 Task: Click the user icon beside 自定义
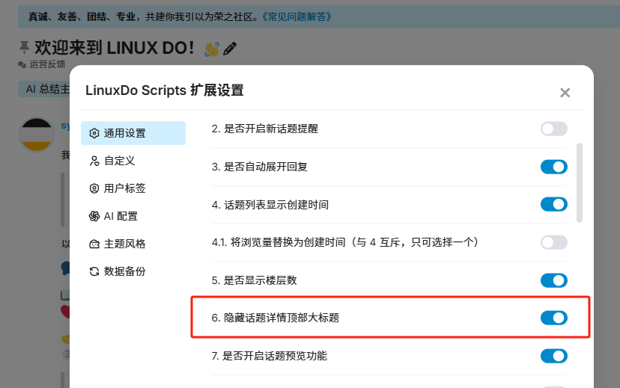pyautogui.click(x=94, y=161)
